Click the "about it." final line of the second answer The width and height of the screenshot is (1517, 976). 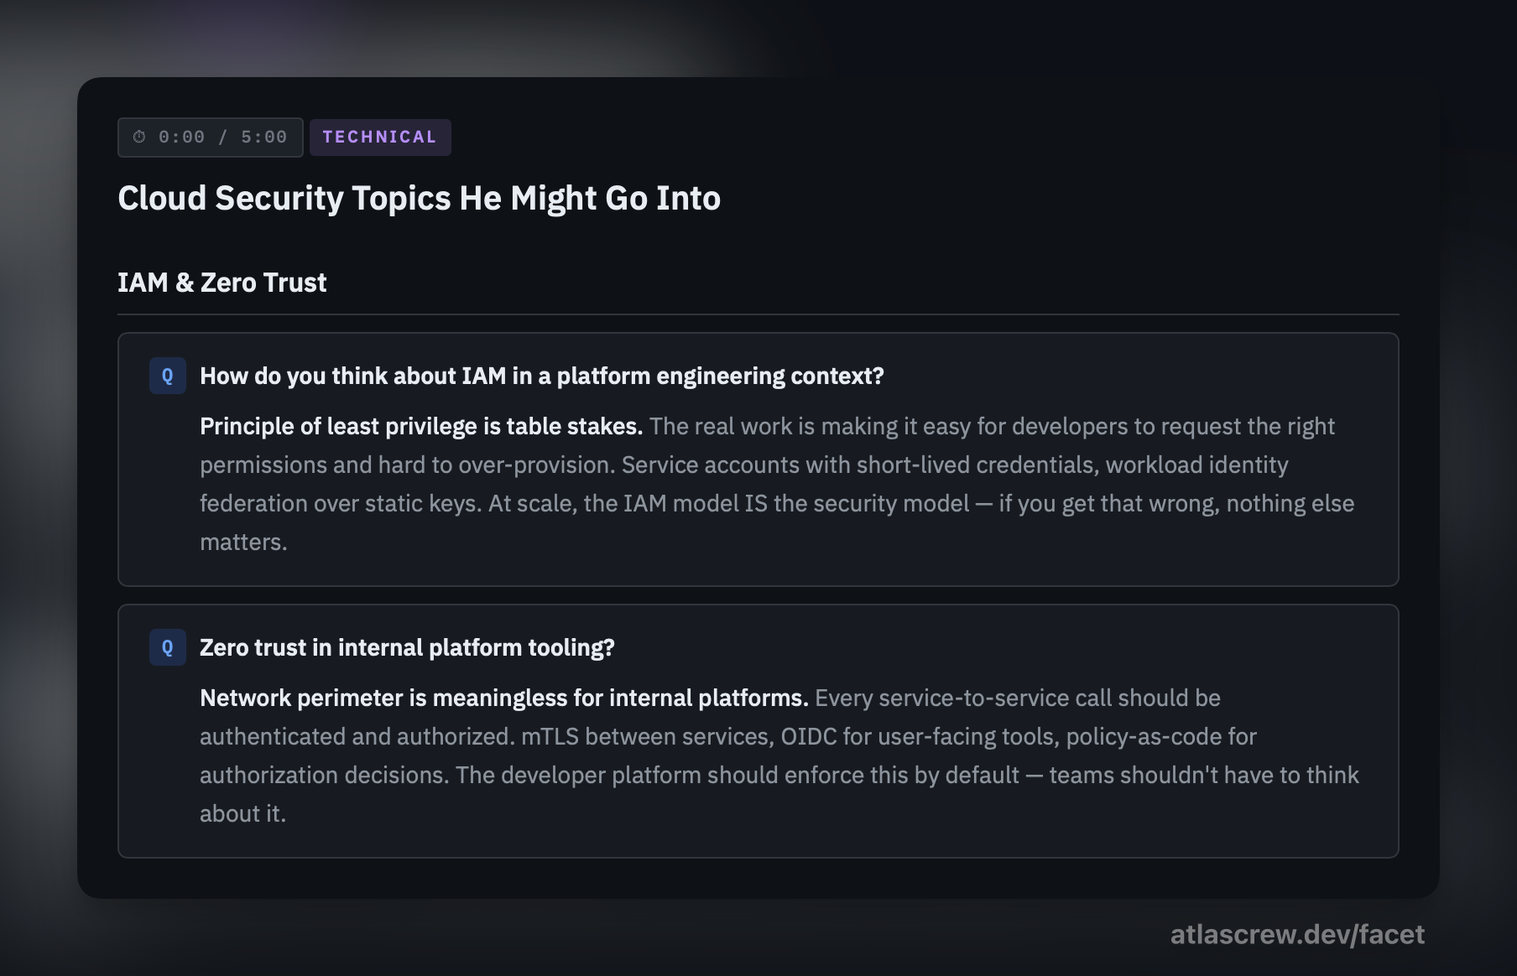(x=242, y=813)
